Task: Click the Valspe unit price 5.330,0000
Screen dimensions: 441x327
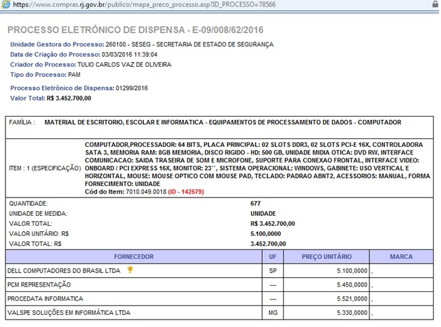Action: (349, 313)
